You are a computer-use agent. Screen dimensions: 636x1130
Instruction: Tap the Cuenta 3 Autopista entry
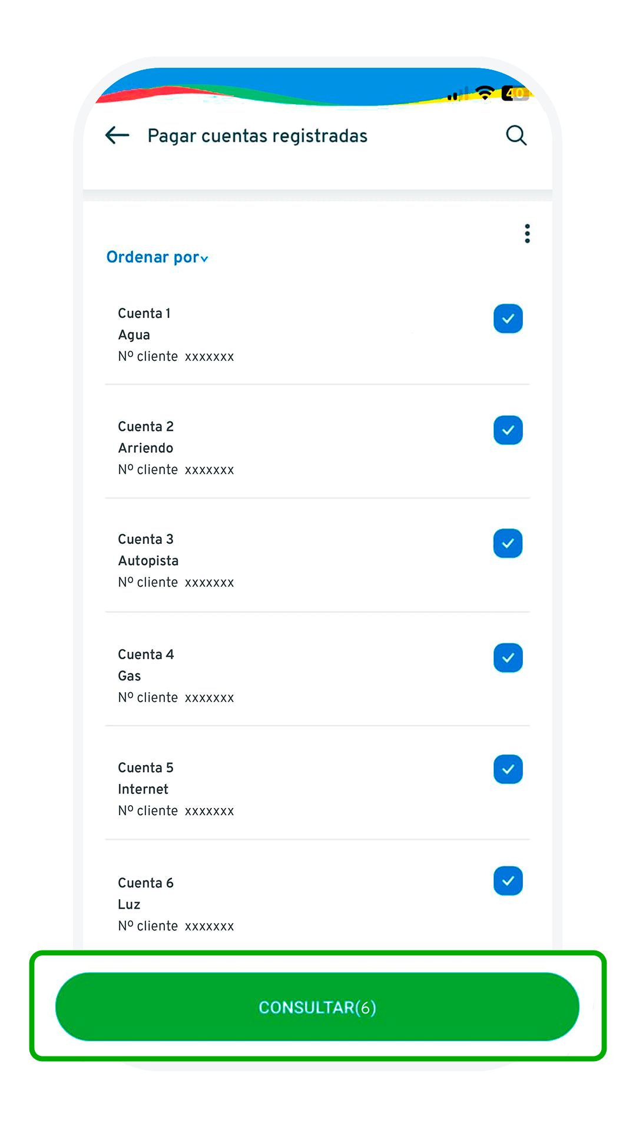175,560
